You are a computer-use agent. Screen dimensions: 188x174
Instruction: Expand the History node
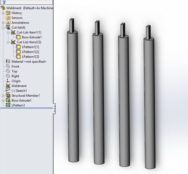point(3,13)
